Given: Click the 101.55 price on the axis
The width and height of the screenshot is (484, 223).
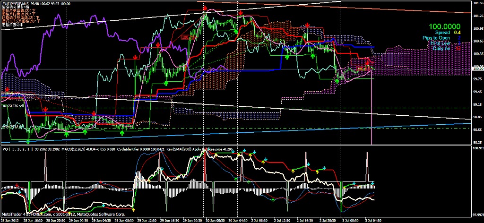Looking at the screenshot, I should [477, 3].
